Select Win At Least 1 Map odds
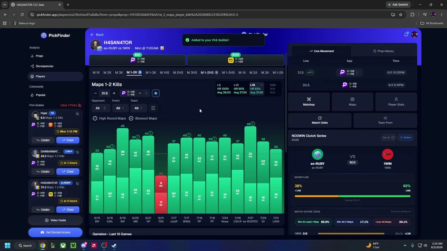Viewport: 447px width, 251px height. pyautogui.click(x=313, y=222)
